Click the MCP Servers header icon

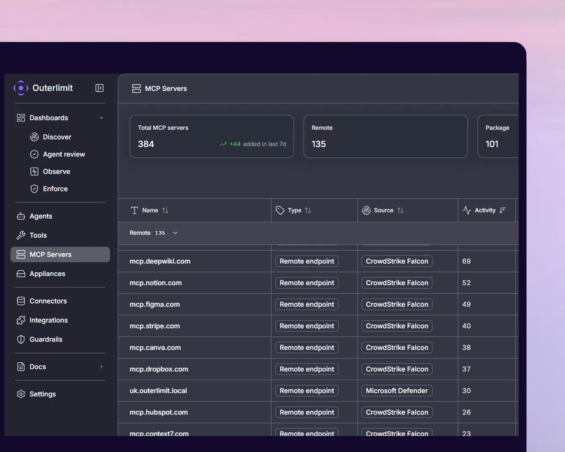[136, 88]
